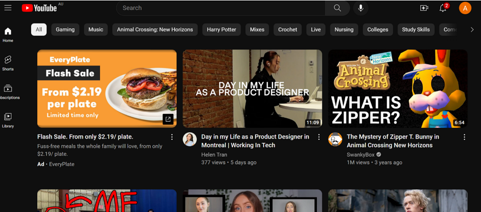The image size is (481, 212).
Task: Open Subscriptions in sidebar
Action: pos(8,91)
